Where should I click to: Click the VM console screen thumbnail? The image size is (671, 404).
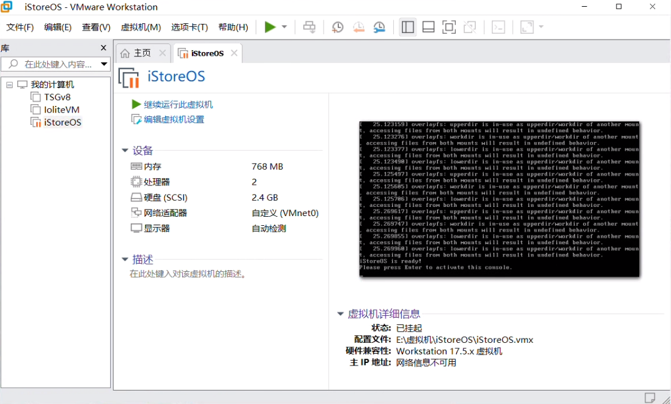[499, 199]
